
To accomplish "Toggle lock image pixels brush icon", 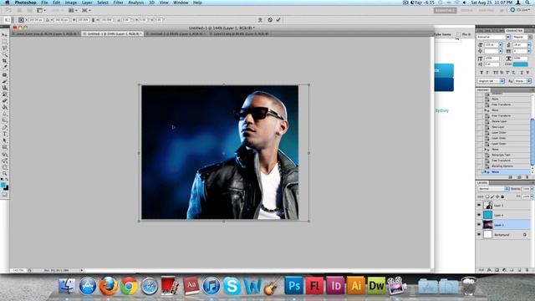I will (492, 196).
